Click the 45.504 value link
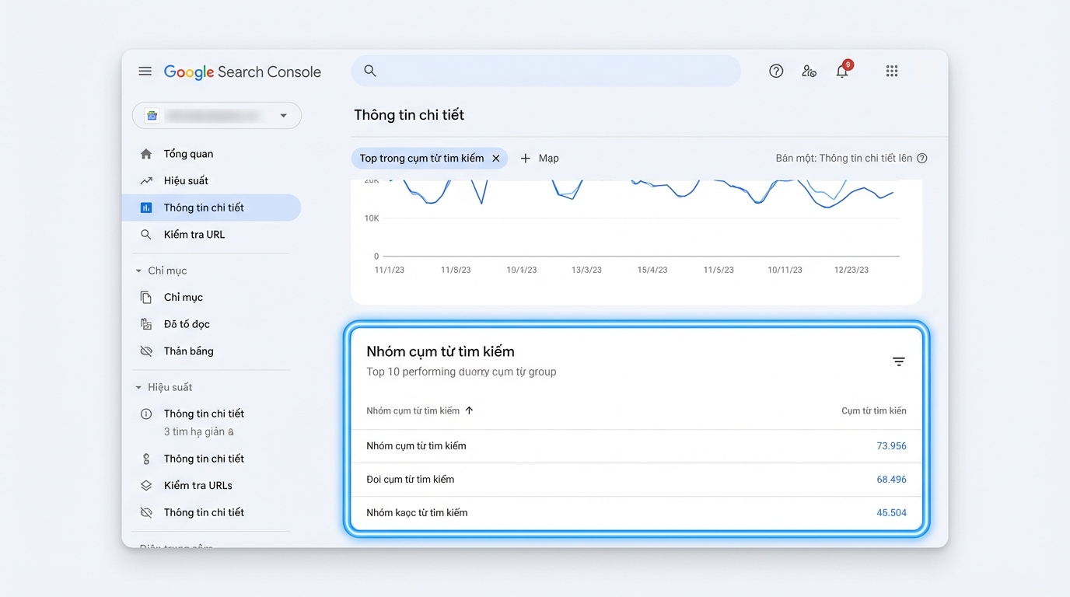This screenshot has height=597, width=1070. [892, 512]
